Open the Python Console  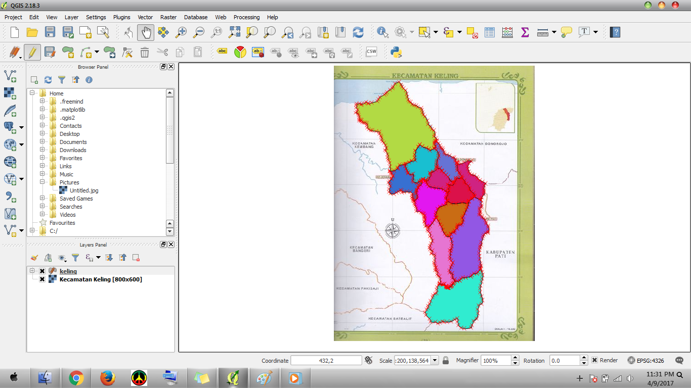click(x=396, y=52)
